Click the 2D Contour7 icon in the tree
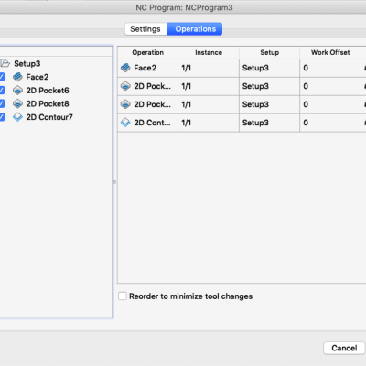 click(17, 117)
